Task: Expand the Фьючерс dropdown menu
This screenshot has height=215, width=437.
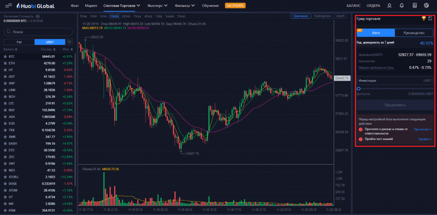Action: 157,6
